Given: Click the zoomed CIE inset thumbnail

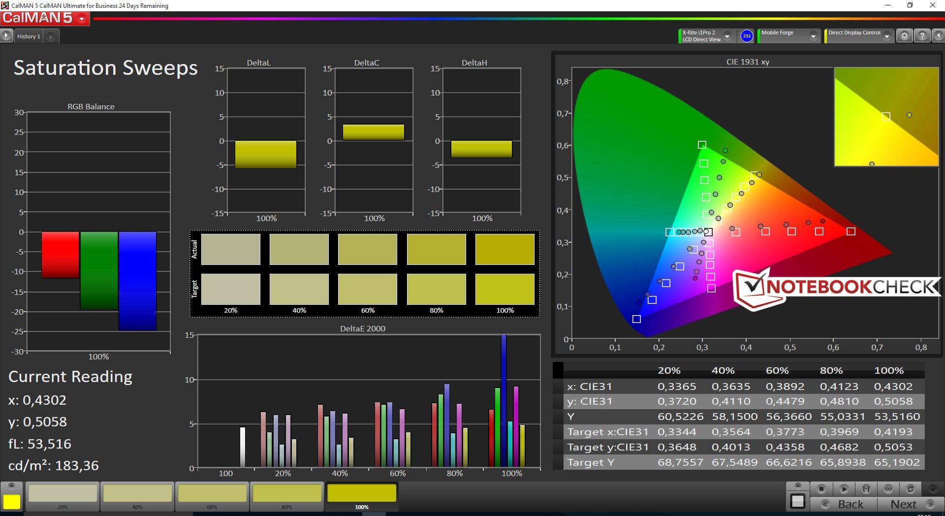Looking at the screenshot, I should click(886, 117).
